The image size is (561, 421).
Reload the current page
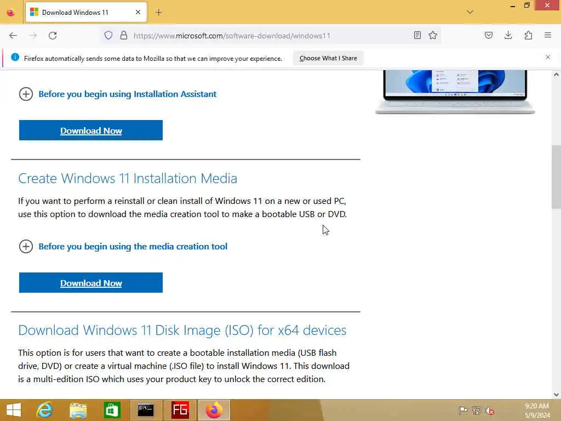point(53,36)
